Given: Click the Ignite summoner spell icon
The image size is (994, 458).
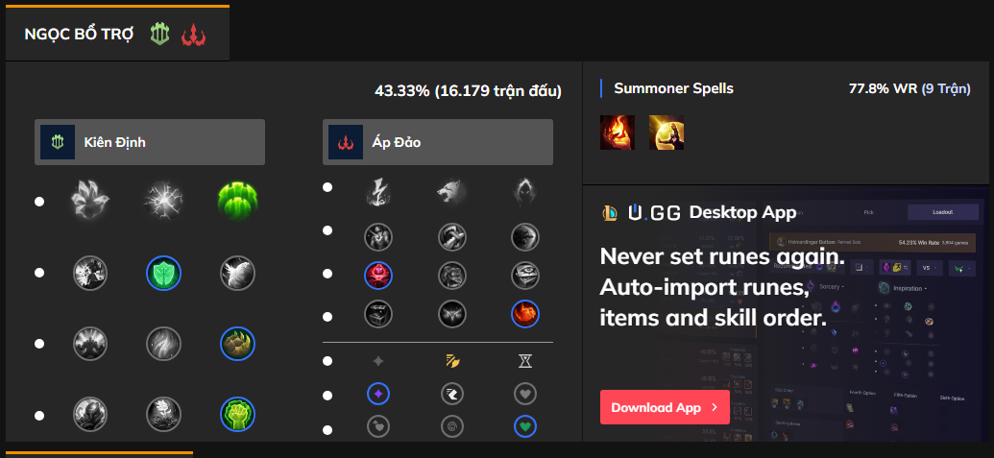Looking at the screenshot, I should pyautogui.click(x=618, y=133).
